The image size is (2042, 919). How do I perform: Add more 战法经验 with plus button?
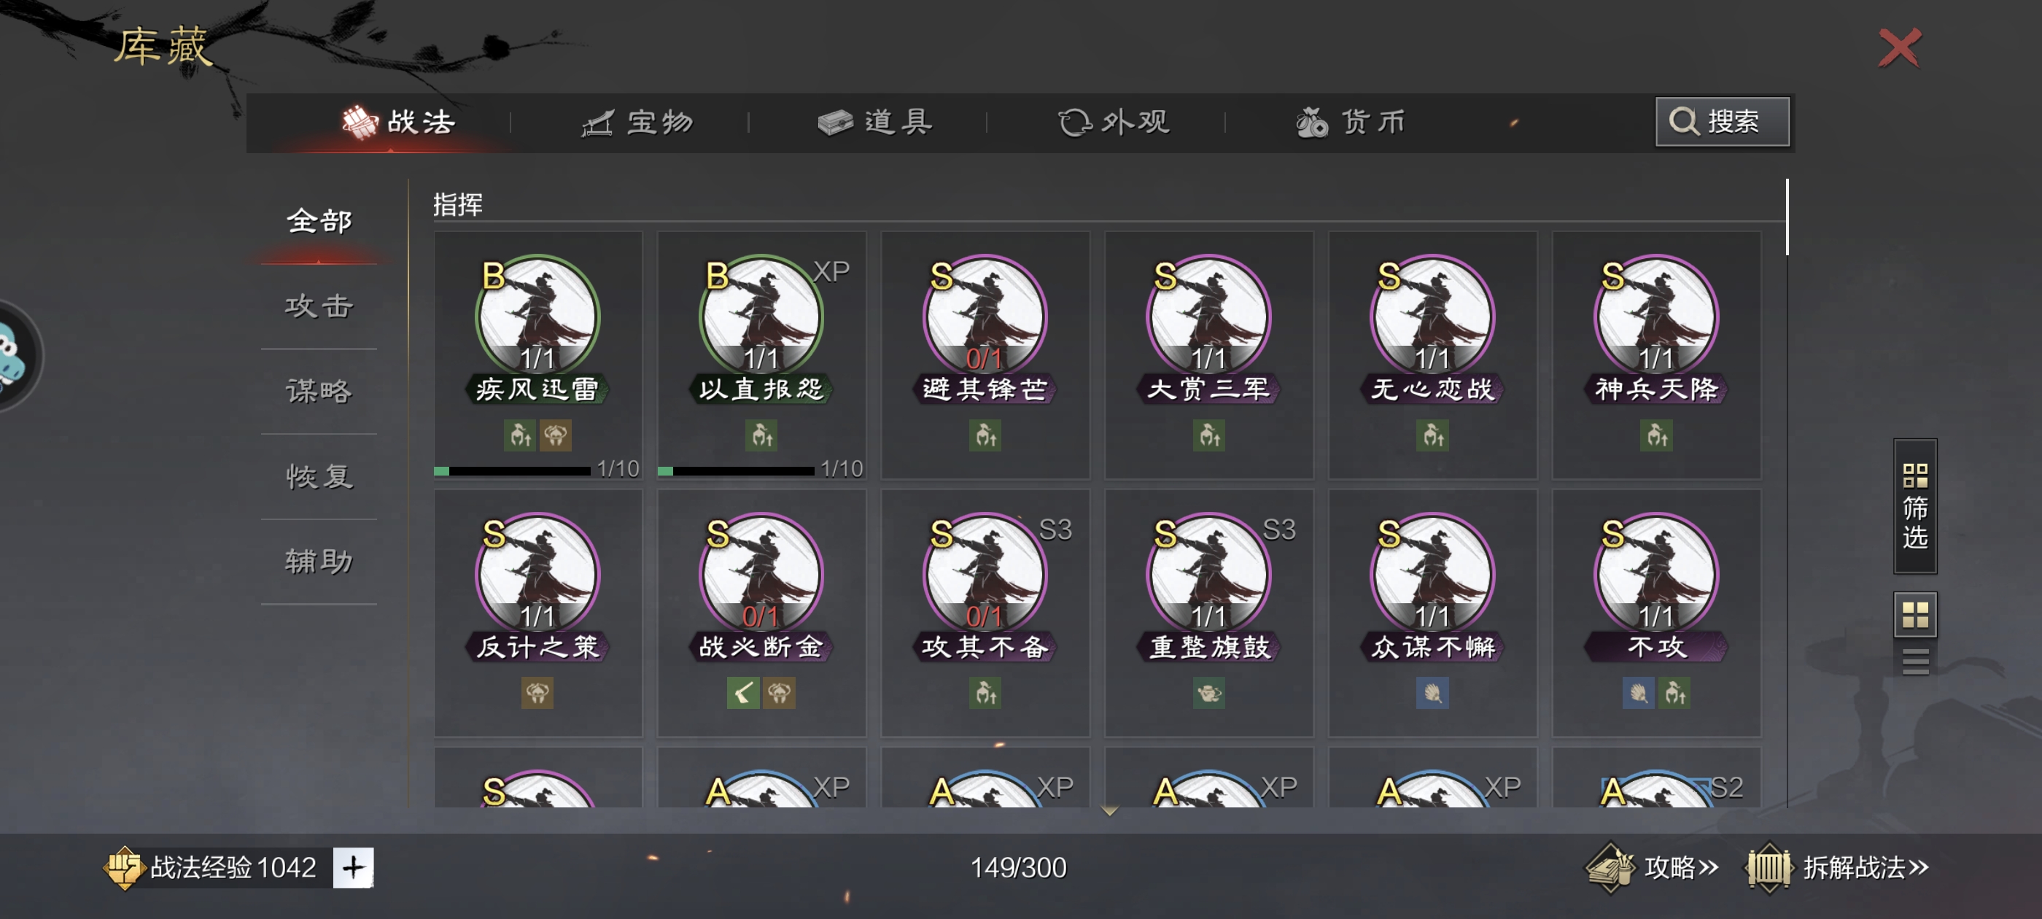(353, 867)
